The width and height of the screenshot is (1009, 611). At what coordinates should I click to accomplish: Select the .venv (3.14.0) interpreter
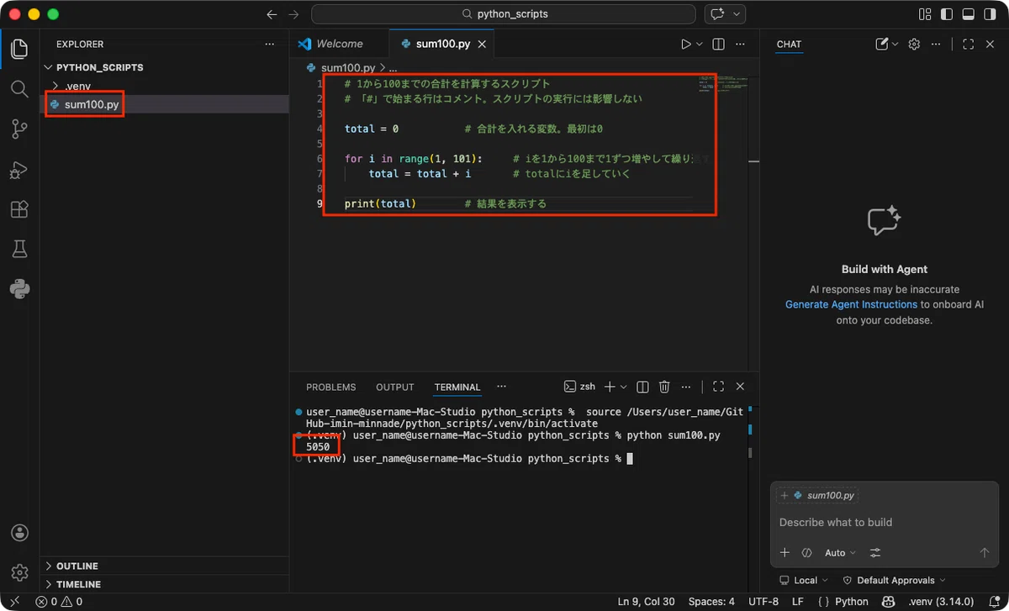tap(941, 602)
